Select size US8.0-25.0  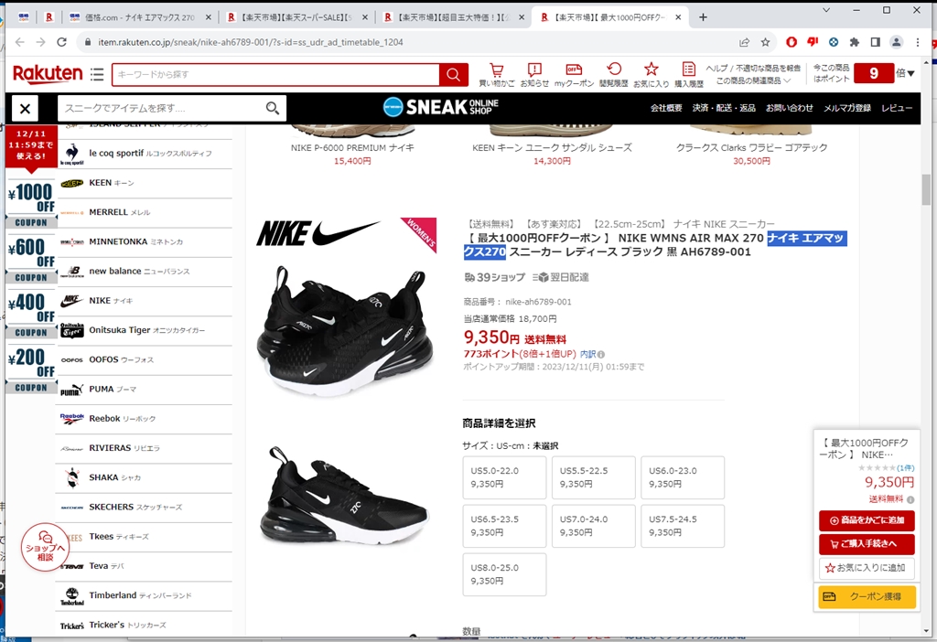[504, 574]
